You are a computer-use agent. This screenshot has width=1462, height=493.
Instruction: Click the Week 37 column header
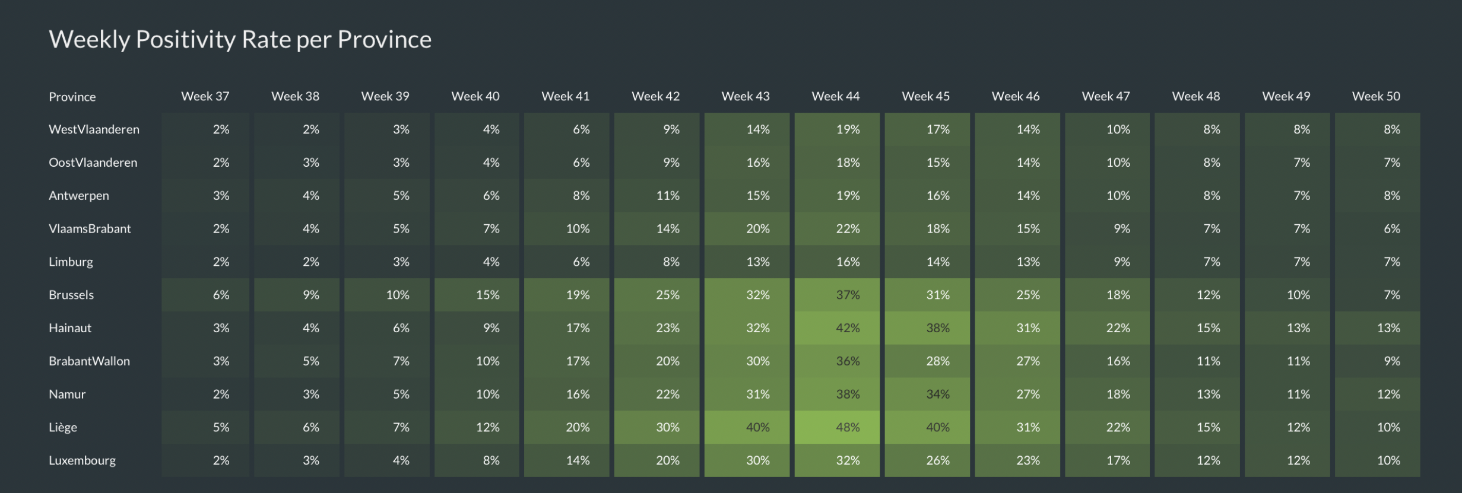point(205,96)
